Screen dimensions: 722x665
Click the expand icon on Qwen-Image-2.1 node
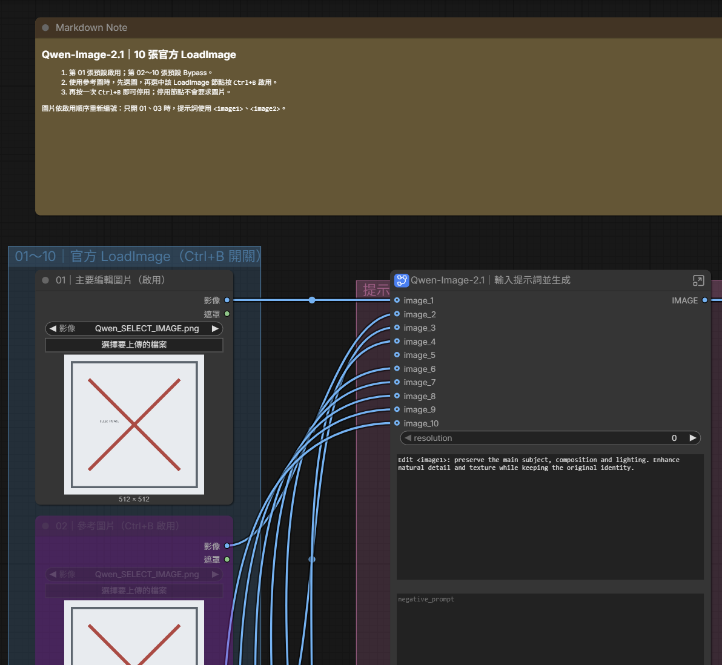click(x=698, y=280)
